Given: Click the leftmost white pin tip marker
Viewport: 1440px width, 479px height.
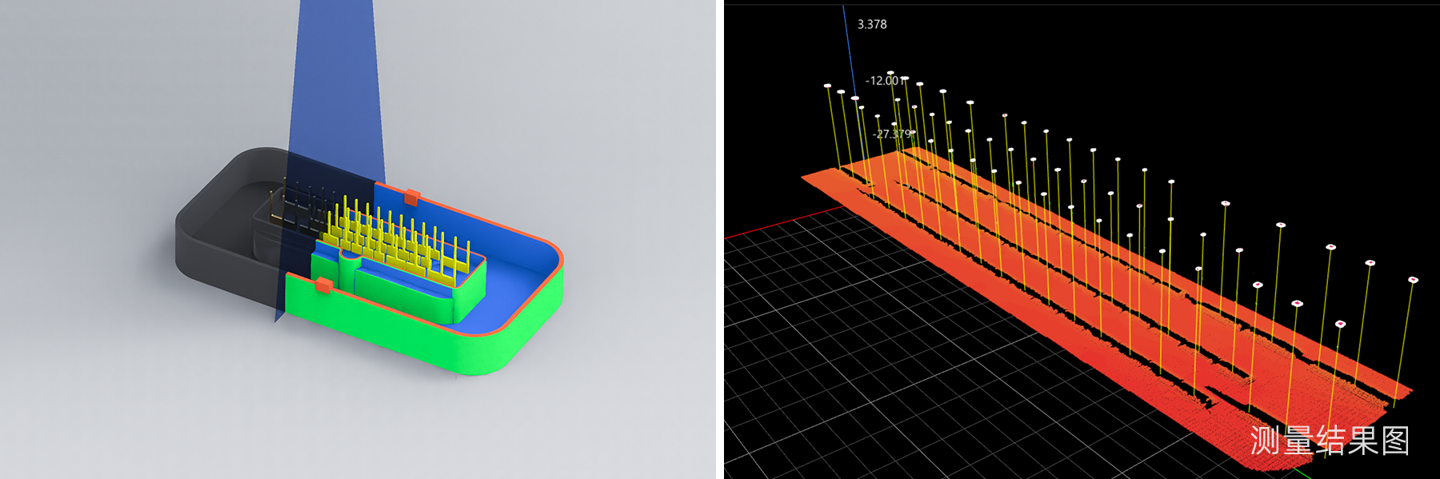Looking at the screenshot, I should pyautogui.click(x=828, y=86).
